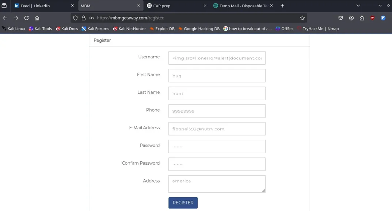This screenshot has width=392, height=211.
Task: Click the E-Mail Address field
Action: 217,129
